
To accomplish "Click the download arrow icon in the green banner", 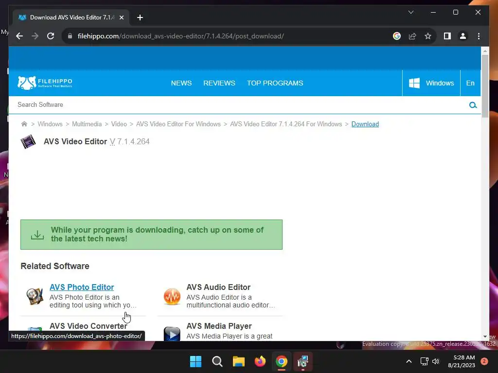I will pos(37,235).
